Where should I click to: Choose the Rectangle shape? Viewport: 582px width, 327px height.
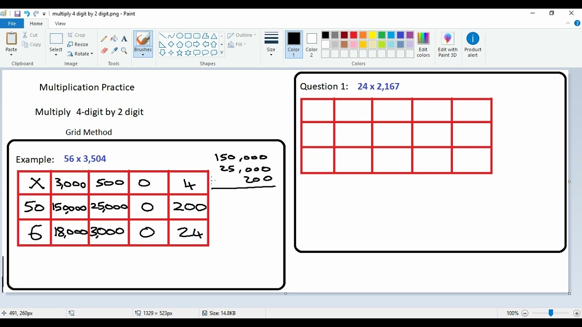click(x=188, y=36)
